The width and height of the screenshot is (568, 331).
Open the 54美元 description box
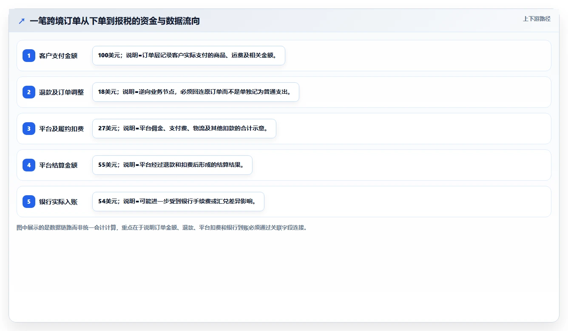click(x=178, y=202)
